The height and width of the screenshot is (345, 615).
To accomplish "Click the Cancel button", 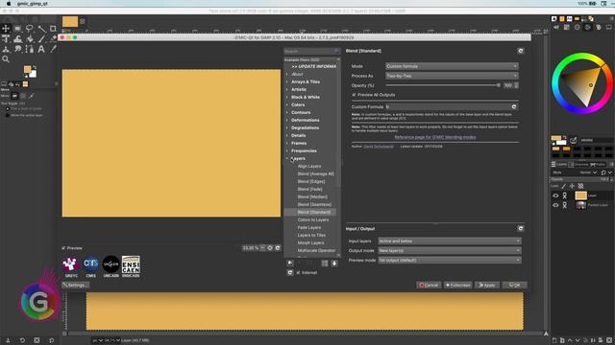I will [429, 286].
